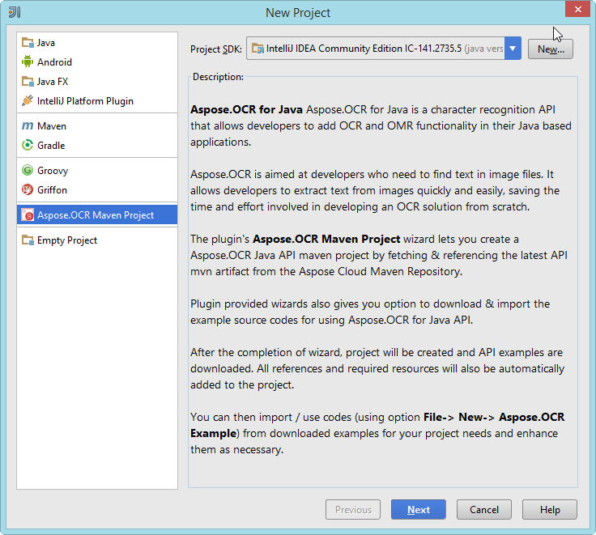Cancel the New Project wizard
596x535 pixels.
coord(483,510)
